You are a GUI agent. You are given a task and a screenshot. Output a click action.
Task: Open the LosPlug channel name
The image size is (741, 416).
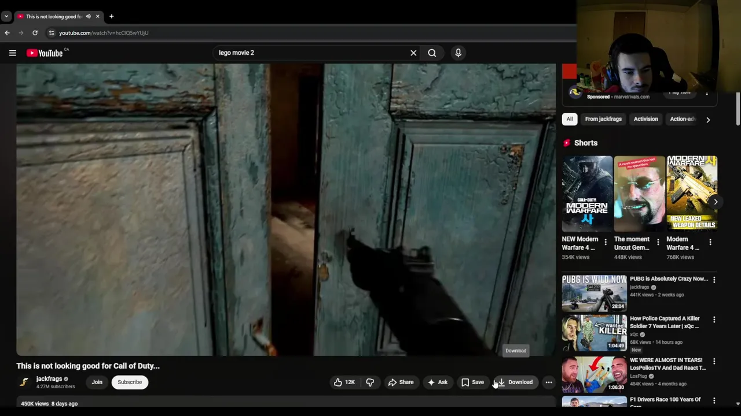tap(639, 376)
